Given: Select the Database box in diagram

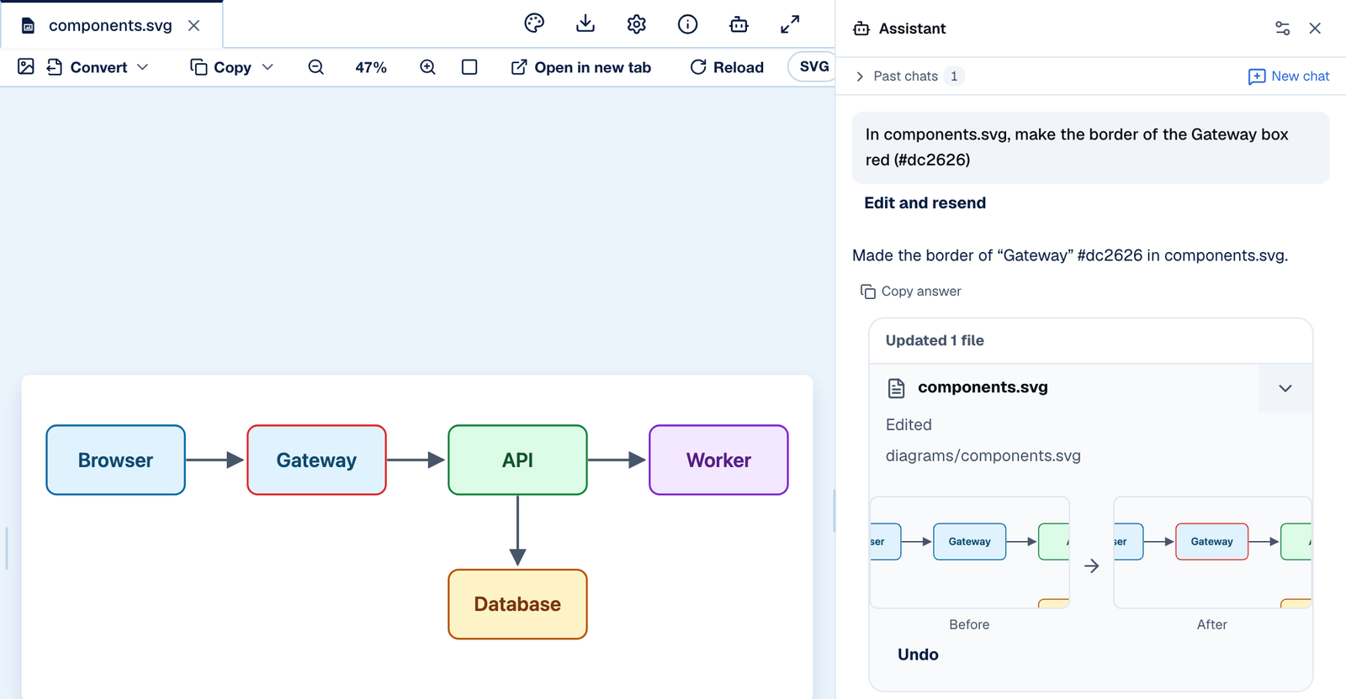Looking at the screenshot, I should [x=517, y=604].
